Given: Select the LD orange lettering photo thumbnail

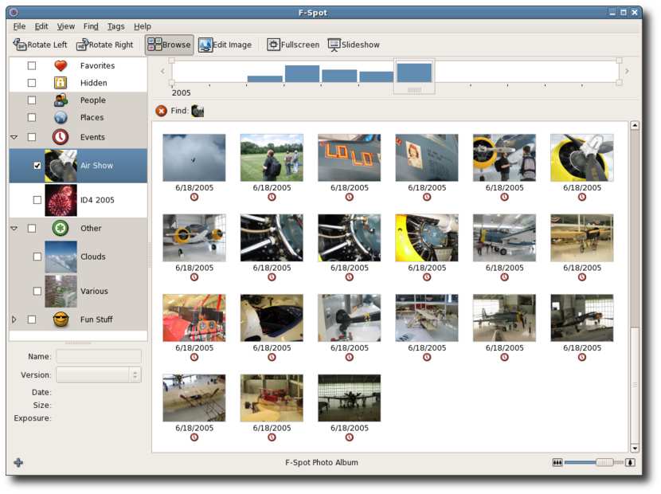Looking at the screenshot, I should pos(349,157).
